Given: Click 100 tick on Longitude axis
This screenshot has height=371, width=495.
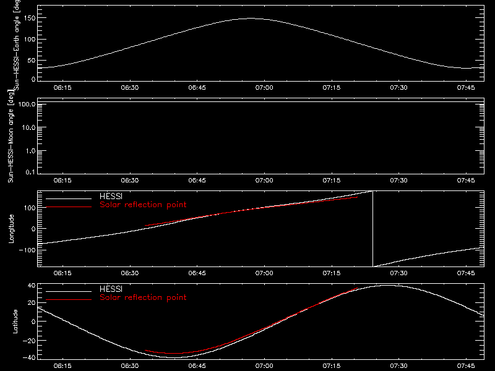Looking at the screenshot, I should [30, 208].
